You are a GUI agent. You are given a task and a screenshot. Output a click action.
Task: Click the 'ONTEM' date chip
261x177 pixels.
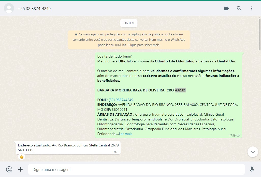129,23
